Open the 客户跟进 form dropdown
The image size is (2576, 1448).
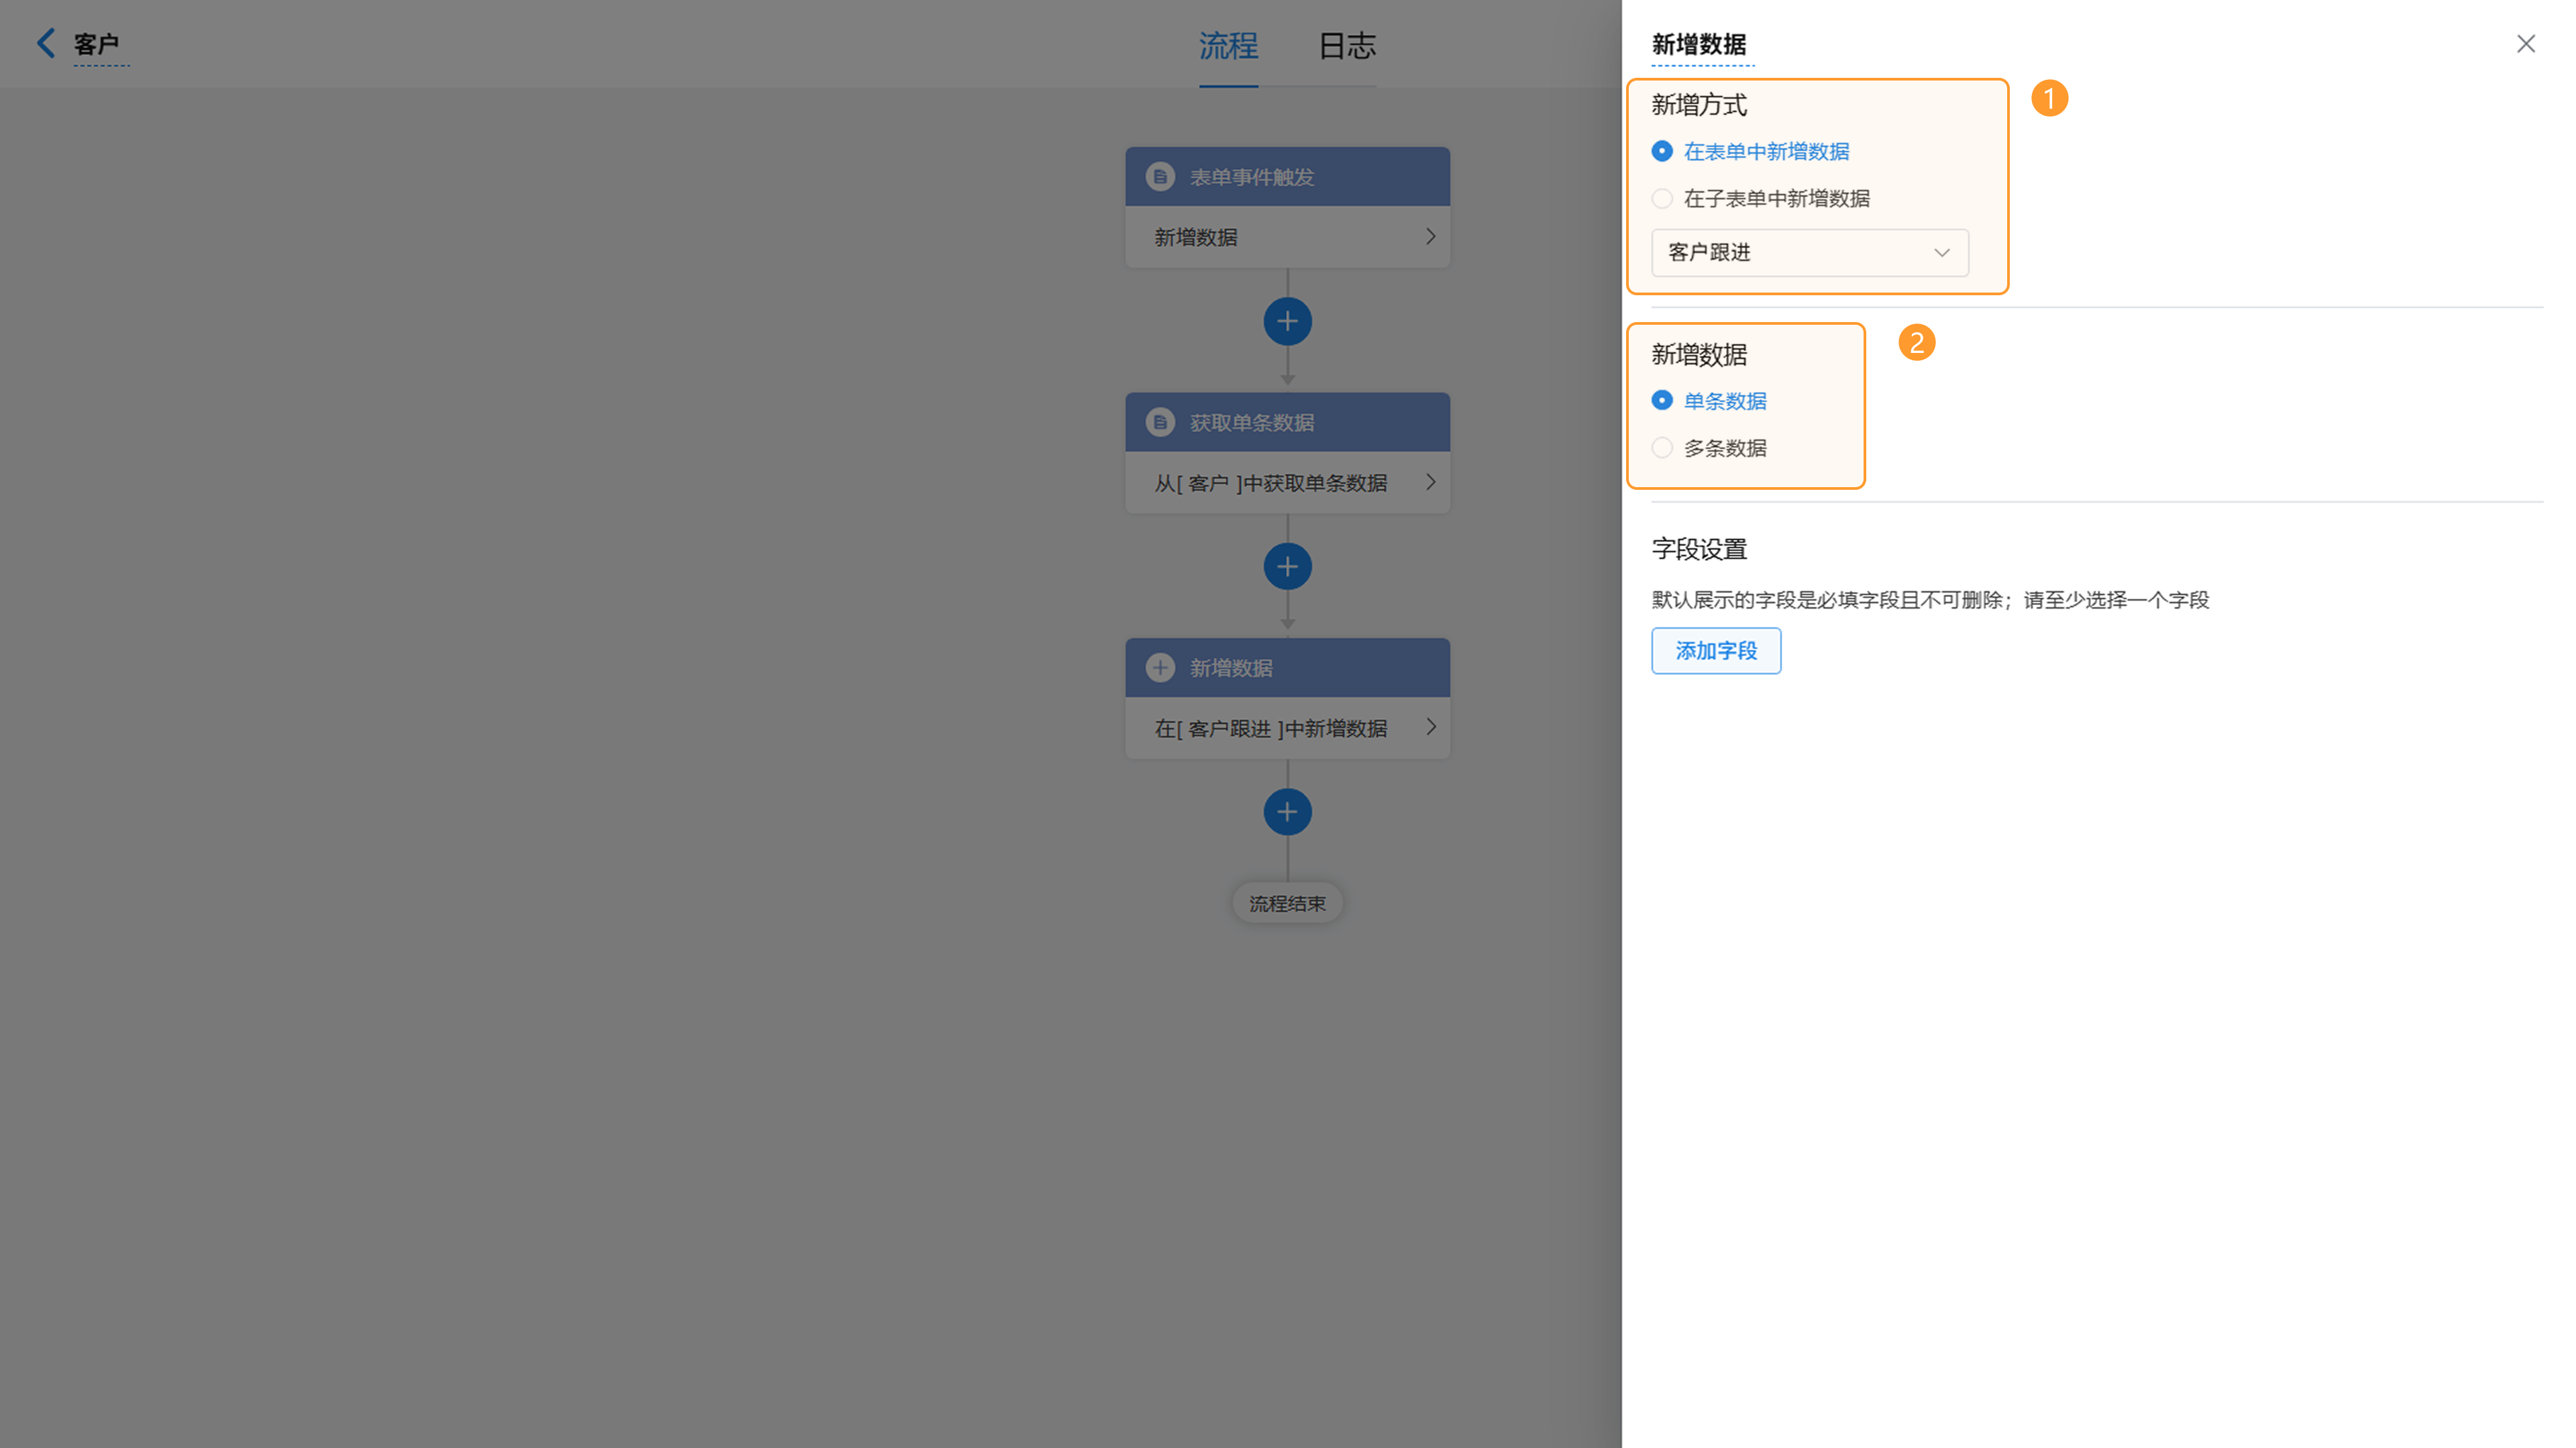point(1810,252)
